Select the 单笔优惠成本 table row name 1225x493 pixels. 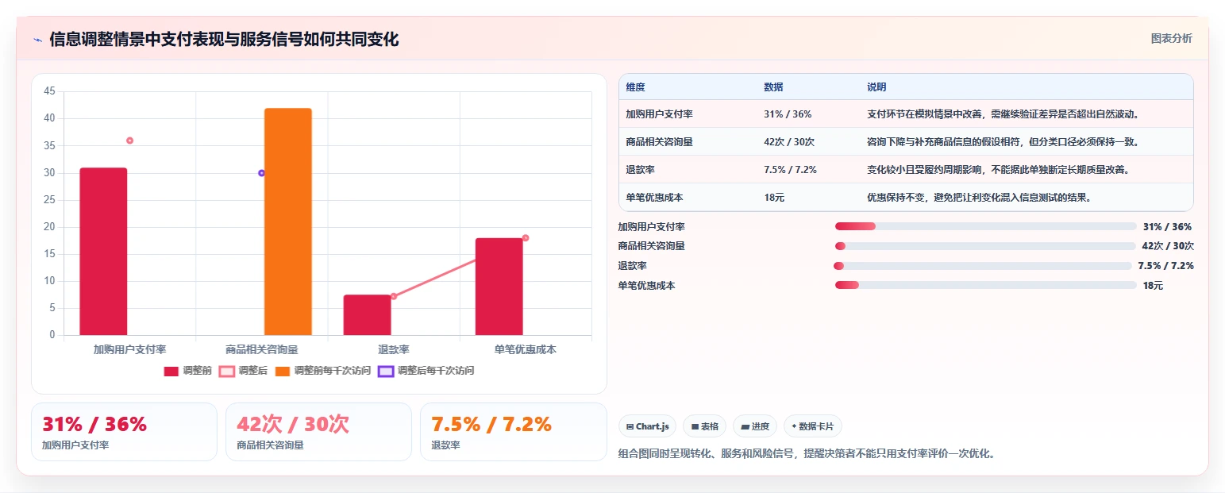(654, 198)
